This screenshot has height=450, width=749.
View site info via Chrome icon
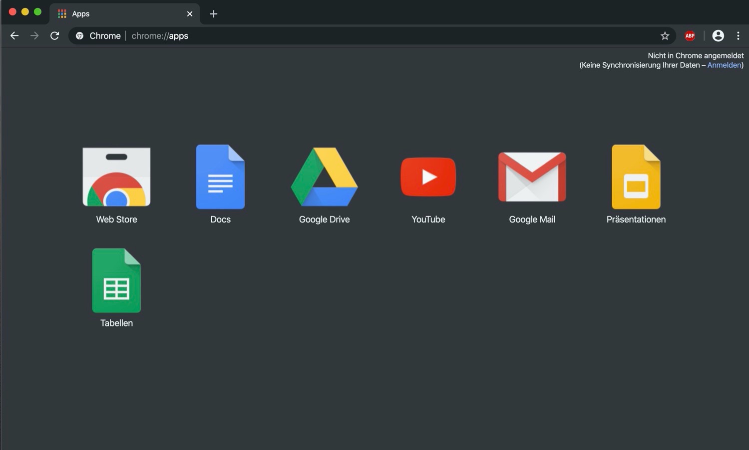(x=79, y=36)
